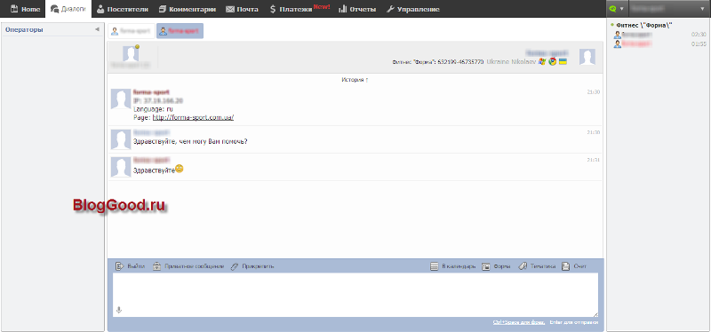Click the Выйти exit icon
The image size is (711, 332).
pos(119,266)
